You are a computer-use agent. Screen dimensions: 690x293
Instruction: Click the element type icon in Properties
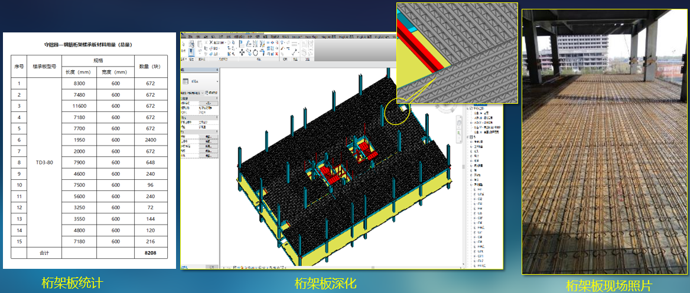(186, 81)
